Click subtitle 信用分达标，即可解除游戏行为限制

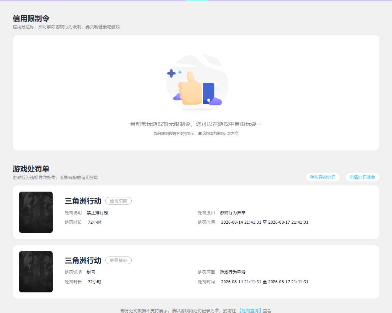[66, 27]
